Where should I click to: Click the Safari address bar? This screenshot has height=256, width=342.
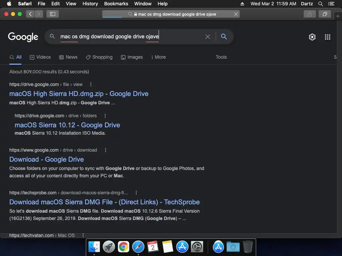[x=171, y=14]
